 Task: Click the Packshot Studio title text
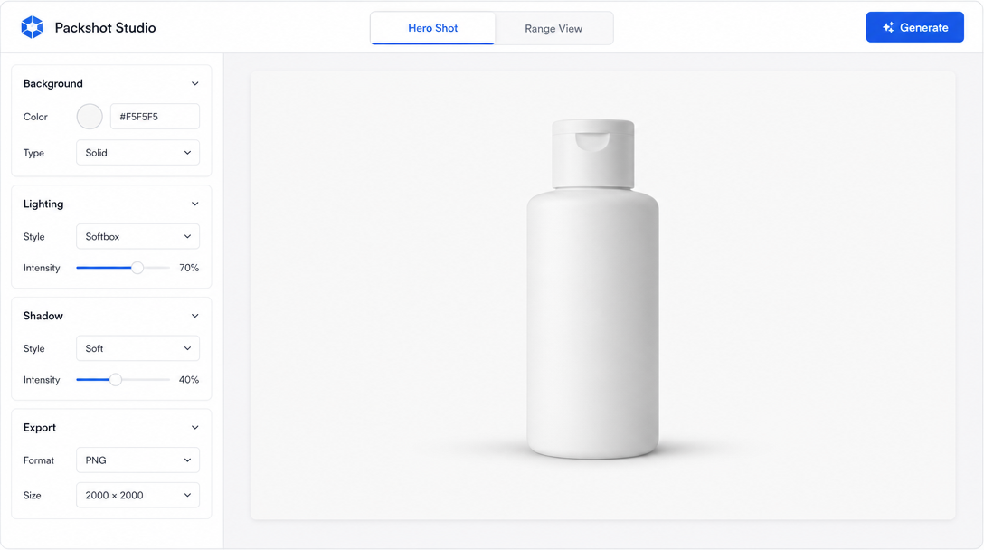click(x=106, y=28)
